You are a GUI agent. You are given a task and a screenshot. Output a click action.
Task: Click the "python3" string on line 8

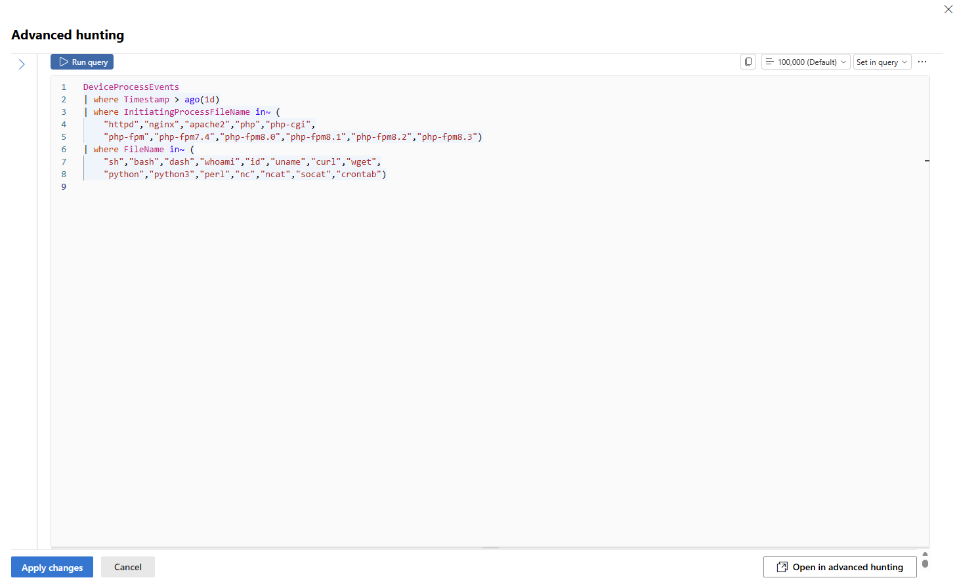[x=172, y=174]
